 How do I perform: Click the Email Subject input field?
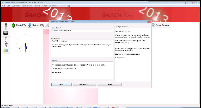click(x=82, y=31)
